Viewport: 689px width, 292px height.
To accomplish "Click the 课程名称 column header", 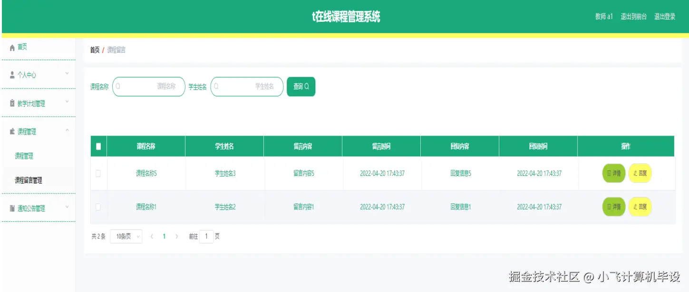I will [x=146, y=146].
